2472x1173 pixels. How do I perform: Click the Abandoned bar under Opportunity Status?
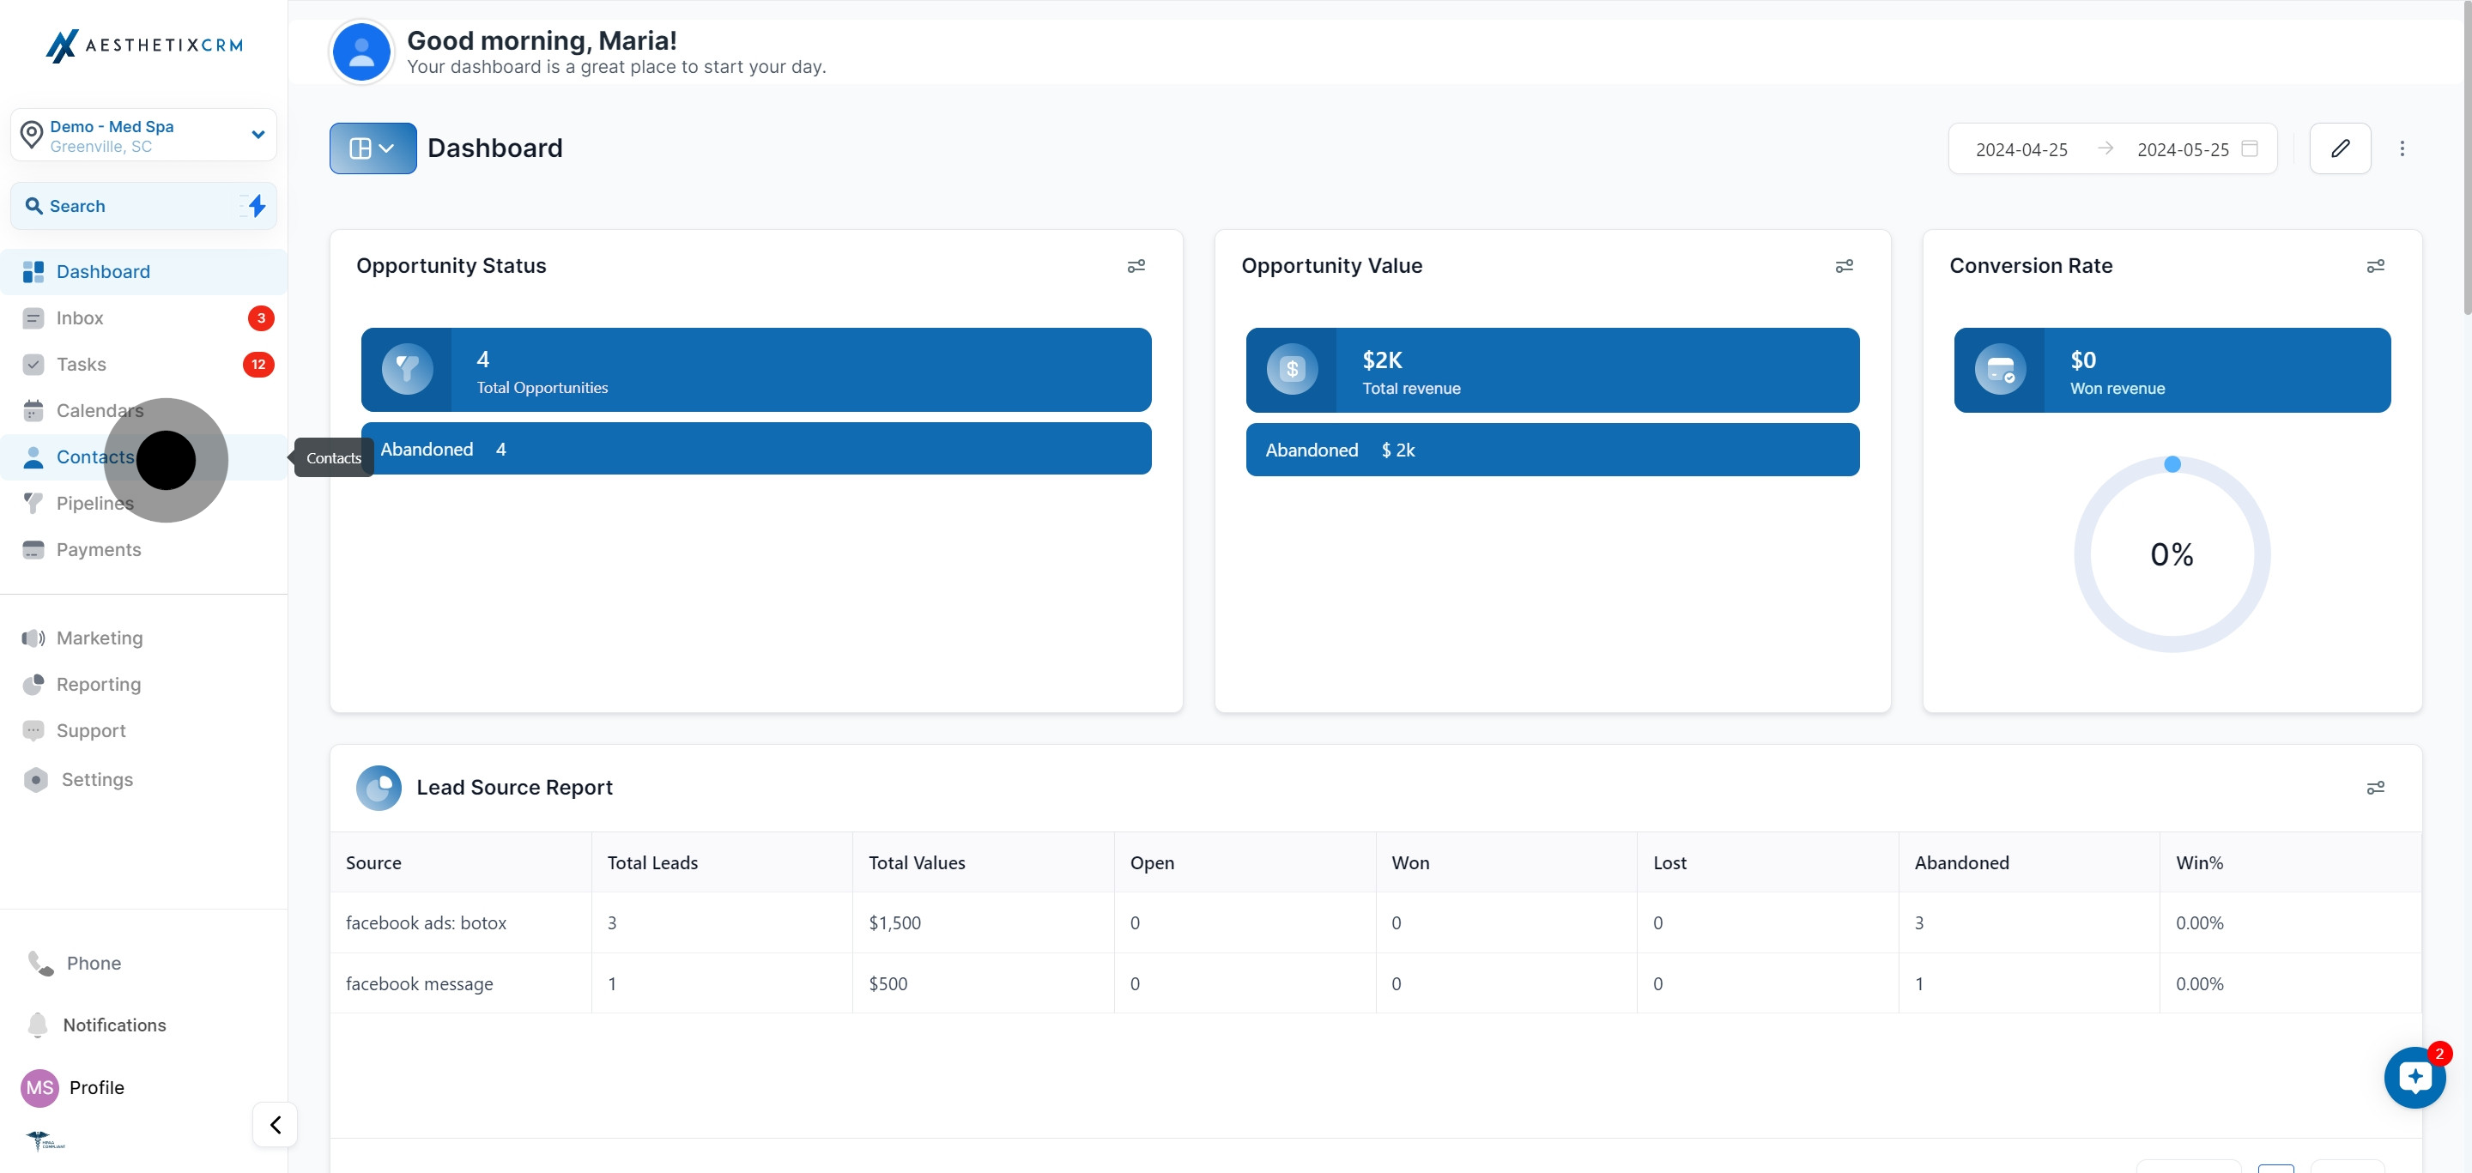(755, 449)
